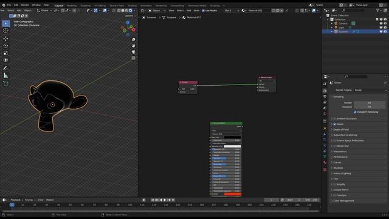Click the viewport zoom magnifier icon
The height and width of the screenshot is (219, 389).
point(134,40)
